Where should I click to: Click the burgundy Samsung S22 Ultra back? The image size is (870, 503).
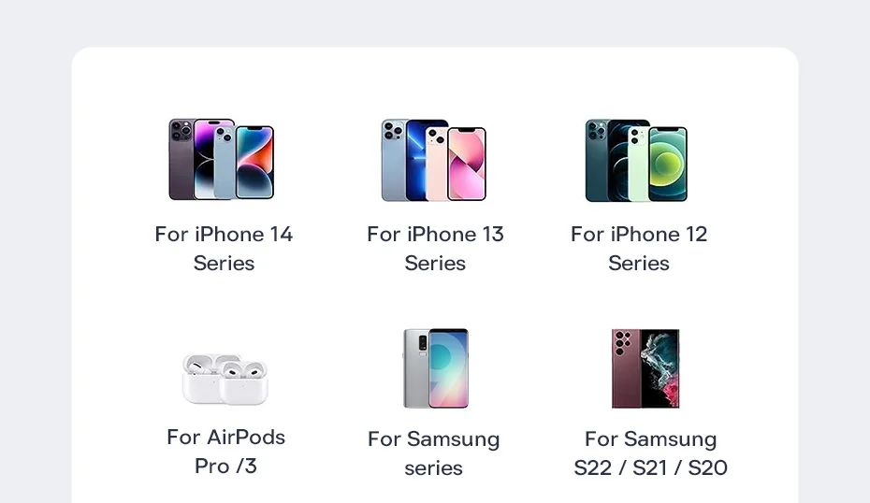point(627,368)
